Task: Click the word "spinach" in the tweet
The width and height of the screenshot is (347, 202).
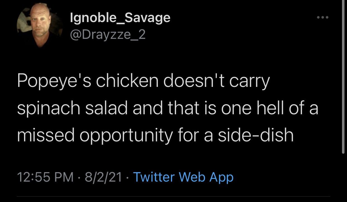Action: coord(48,108)
